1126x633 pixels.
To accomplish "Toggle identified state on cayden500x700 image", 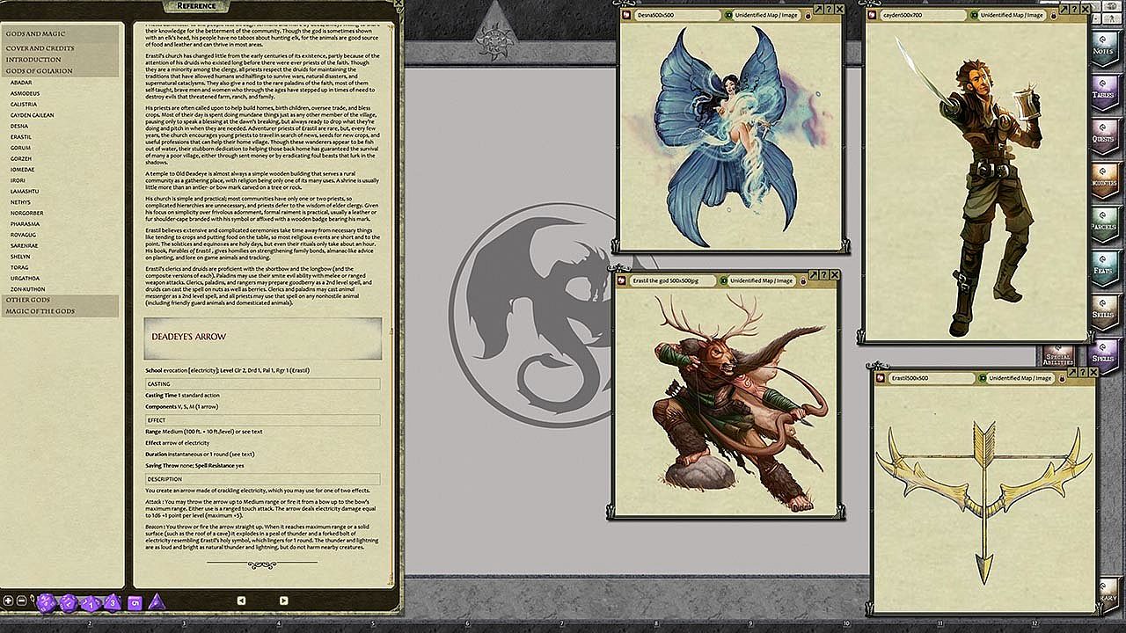I will pyautogui.click(x=975, y=15).
